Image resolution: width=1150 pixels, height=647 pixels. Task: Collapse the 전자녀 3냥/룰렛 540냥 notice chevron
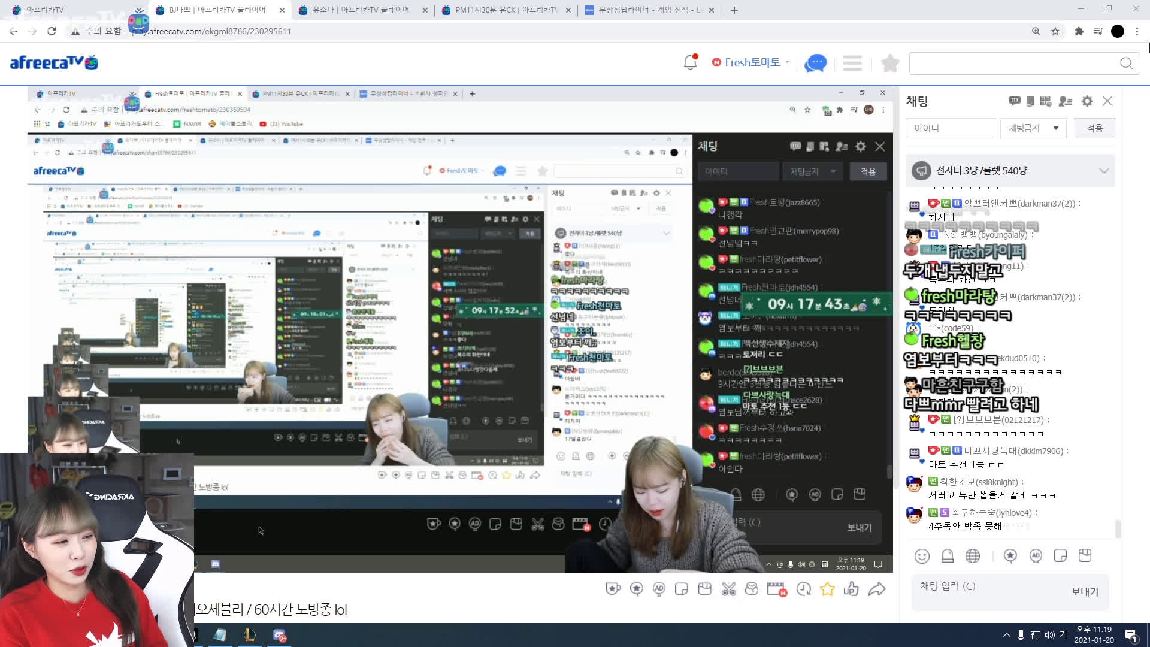[x=1104, y=170]
